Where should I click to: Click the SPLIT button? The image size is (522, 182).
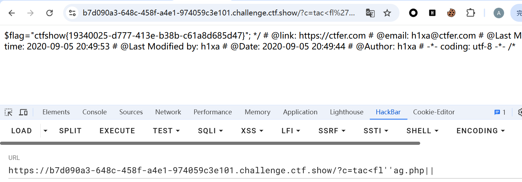(x=70, y=131)
